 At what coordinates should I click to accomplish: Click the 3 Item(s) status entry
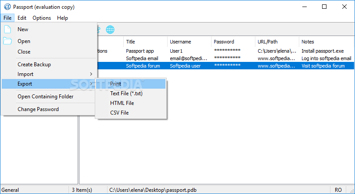82,190
